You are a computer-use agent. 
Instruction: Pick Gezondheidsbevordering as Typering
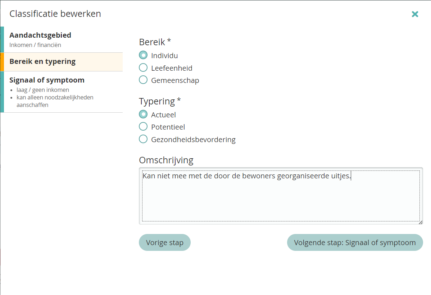[143, 139]
